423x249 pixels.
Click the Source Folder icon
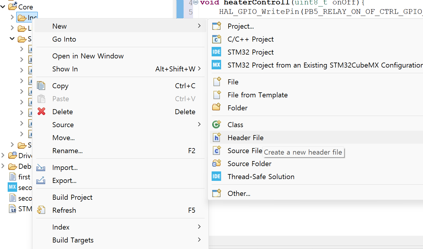[x=216, y=163]
